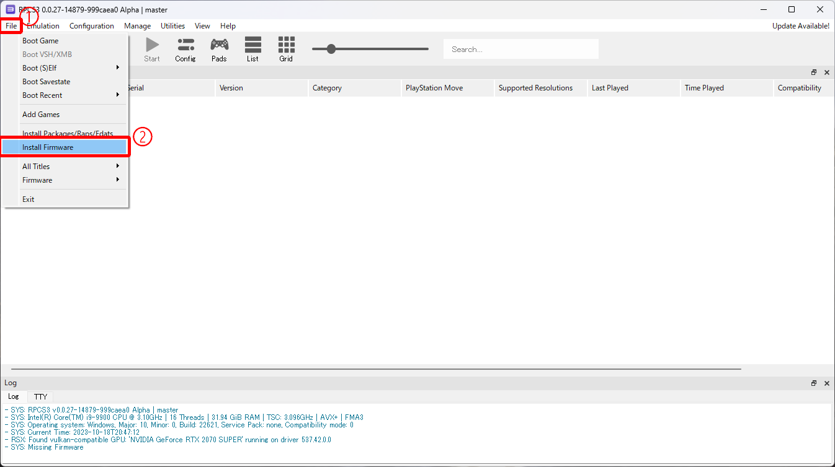Open the Config toolbar icon
This screenshot has height=467, width=835.
(x=185, y=45)
